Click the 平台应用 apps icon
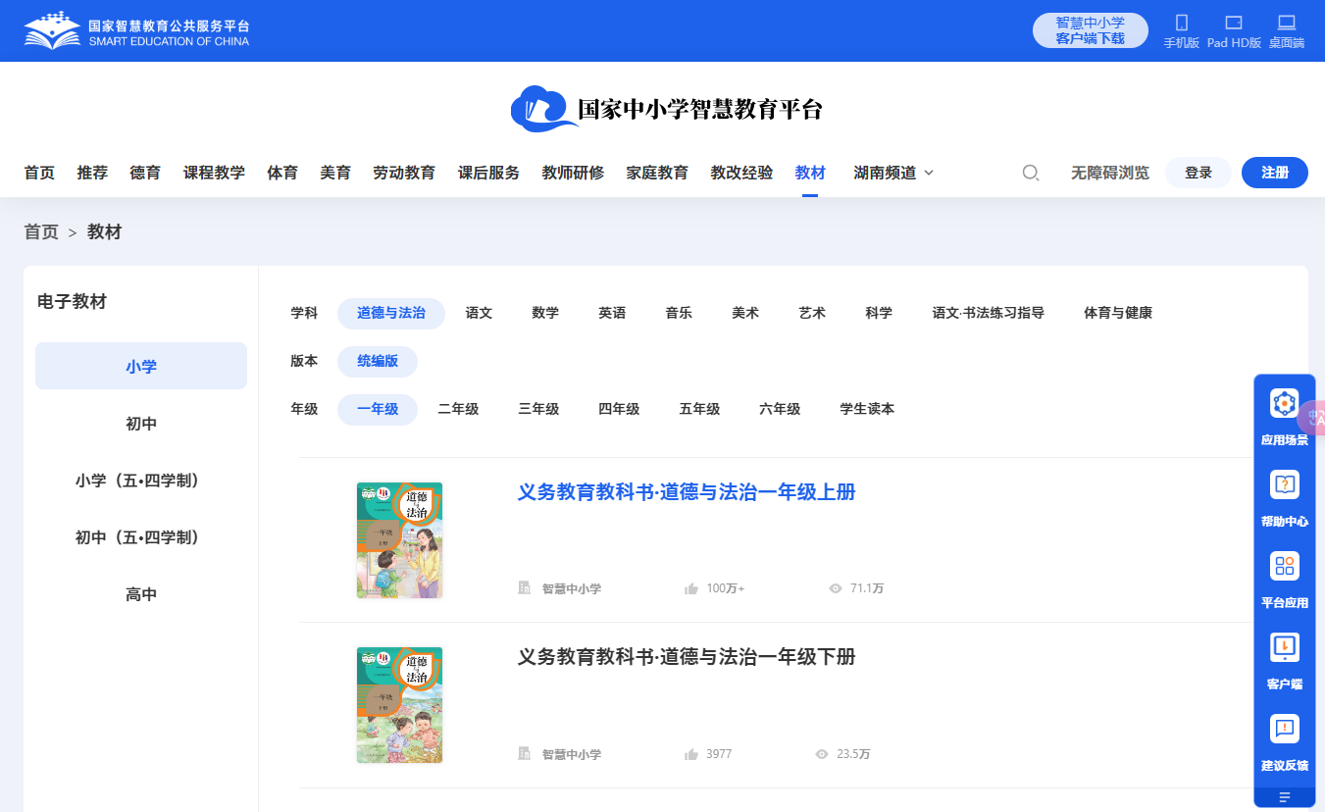The height and width of the screenshot is (812, 1325). [x=1284, y=566]
